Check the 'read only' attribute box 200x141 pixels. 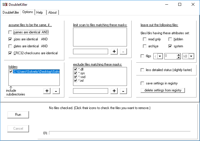(x=145, y=39)
